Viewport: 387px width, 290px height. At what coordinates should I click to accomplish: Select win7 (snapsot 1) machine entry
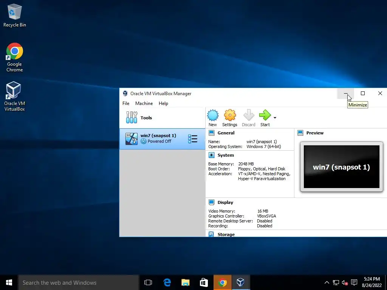click(x=162, y=139)
